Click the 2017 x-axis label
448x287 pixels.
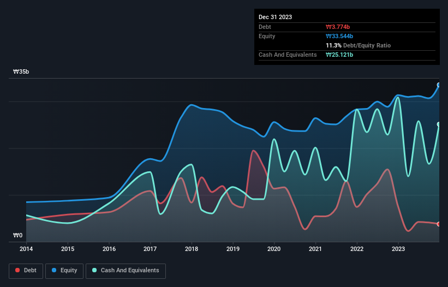(x=150, y=249)
